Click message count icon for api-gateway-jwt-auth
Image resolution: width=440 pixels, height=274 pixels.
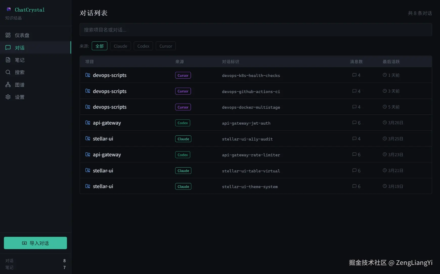click(354, 123)
